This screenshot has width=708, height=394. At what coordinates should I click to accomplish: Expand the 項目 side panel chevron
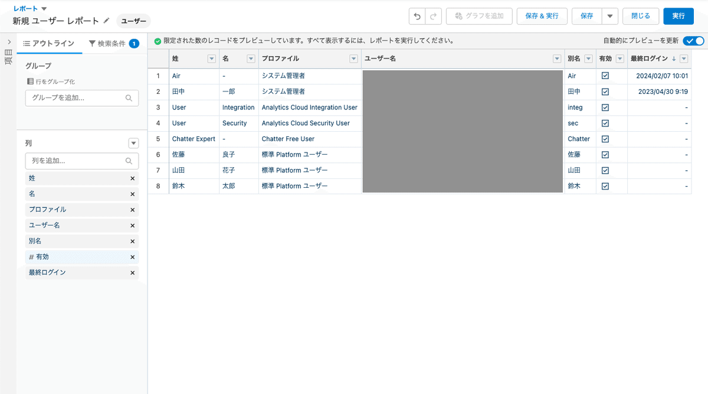(x=9, y=43)
